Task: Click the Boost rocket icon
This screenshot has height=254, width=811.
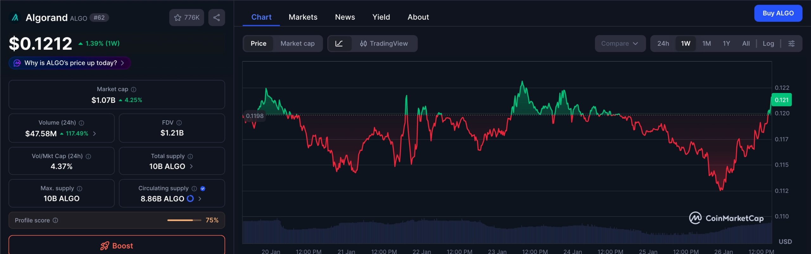Action: click(105, 246)
